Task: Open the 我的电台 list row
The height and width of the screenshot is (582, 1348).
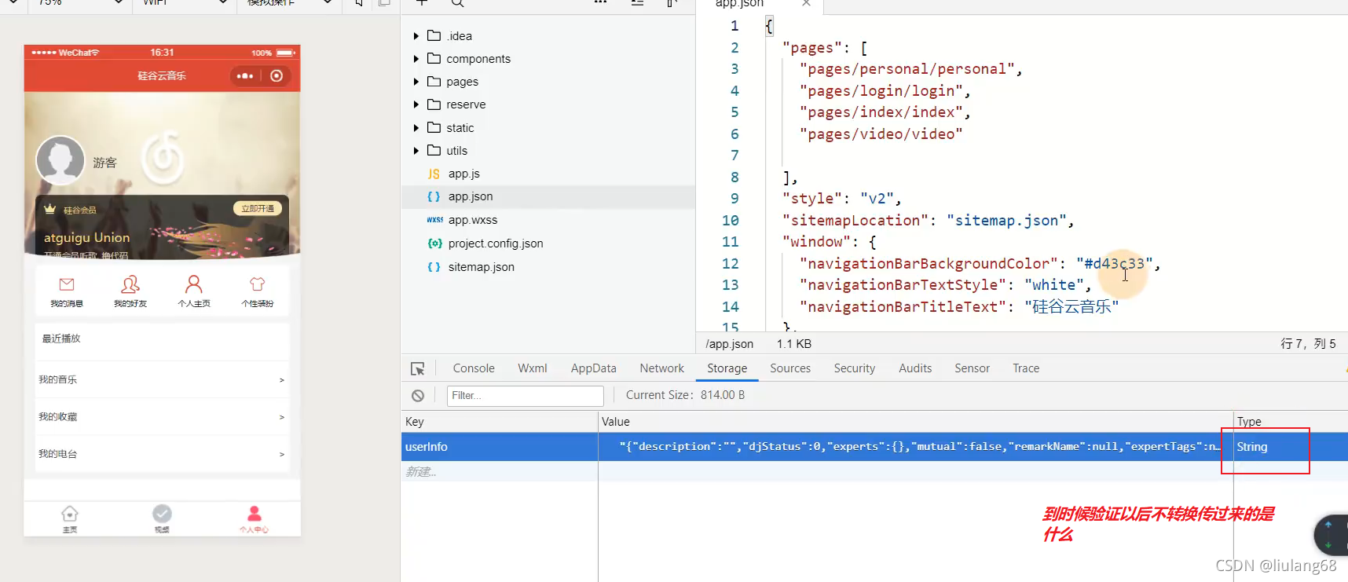Action: [163, 454]
